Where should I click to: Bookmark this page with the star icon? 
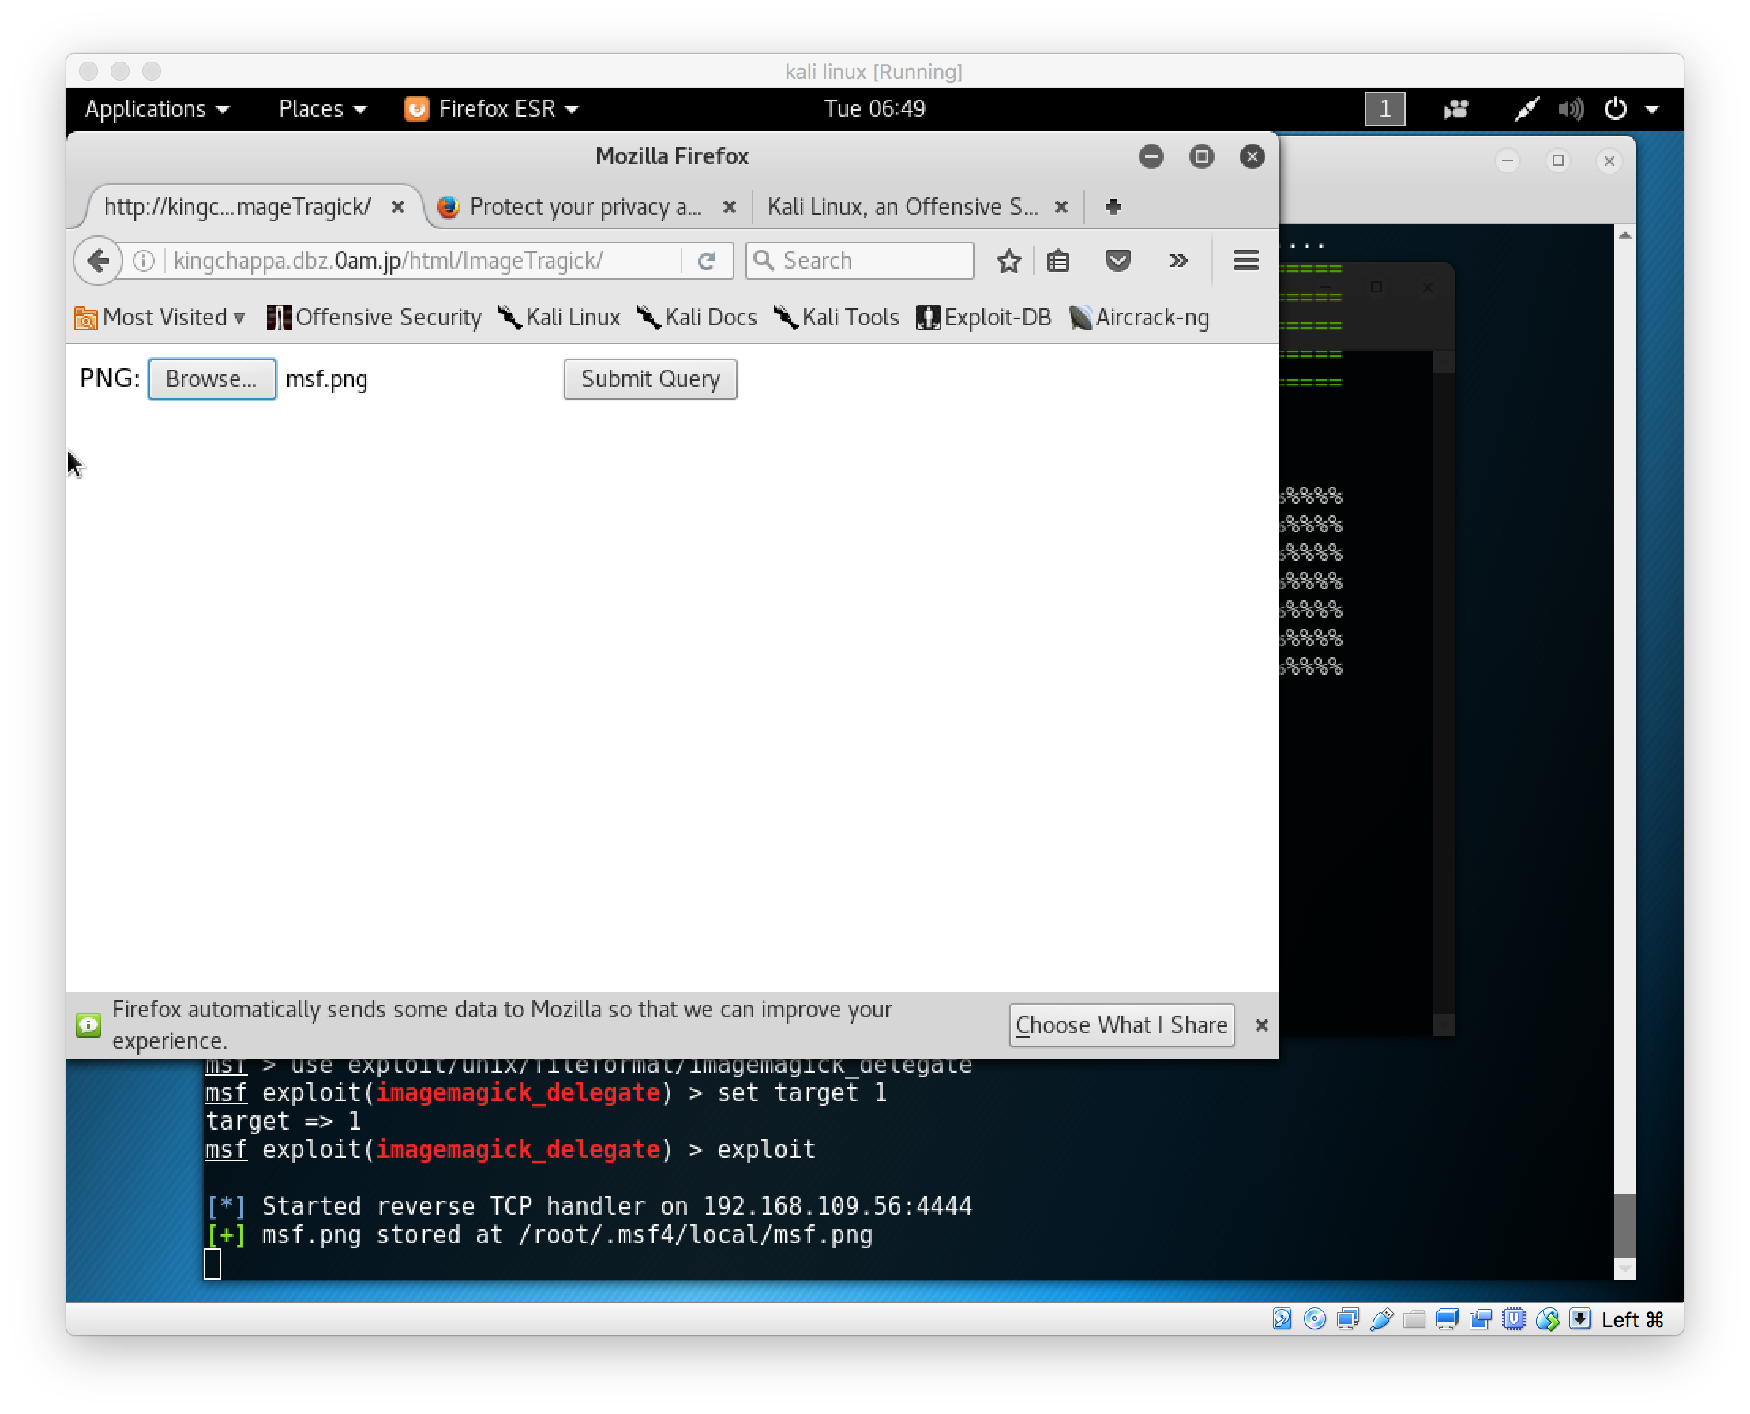(1008, 261)
